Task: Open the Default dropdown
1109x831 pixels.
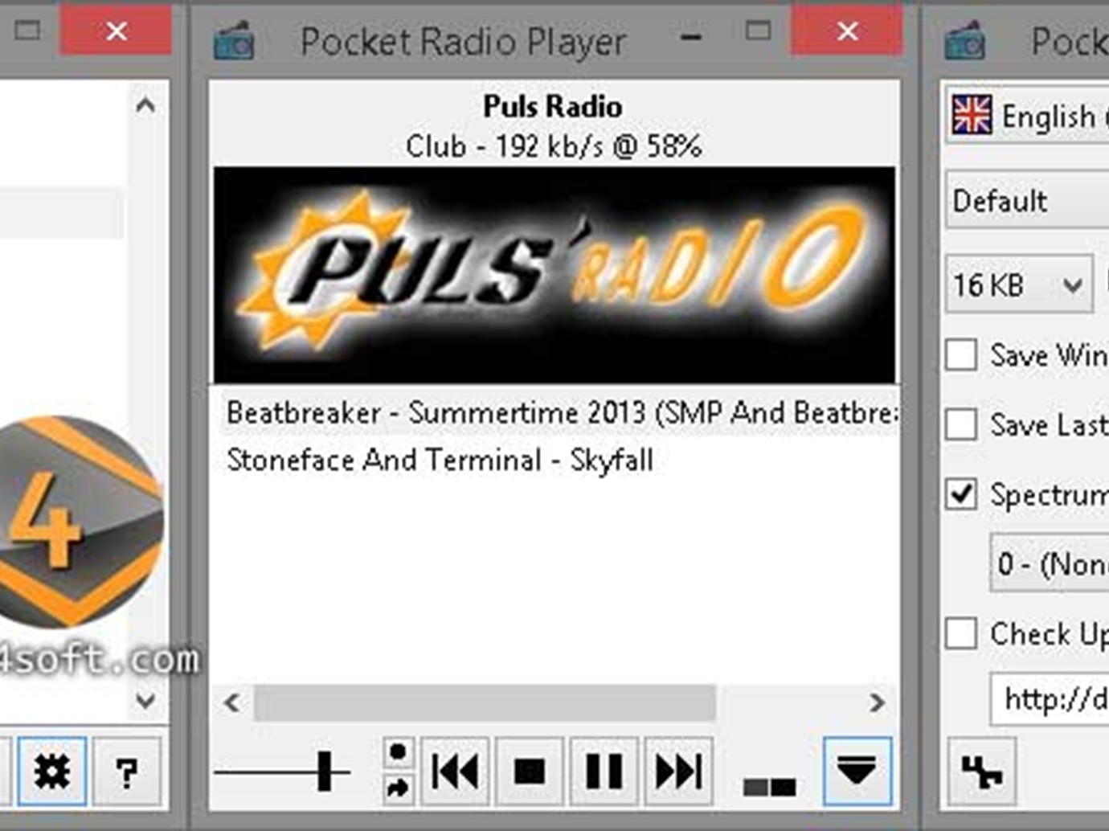Action: pos(1028,200)
